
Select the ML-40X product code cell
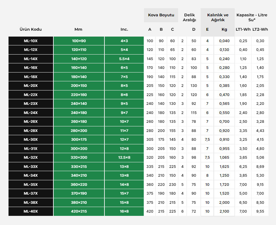(31, 211)
